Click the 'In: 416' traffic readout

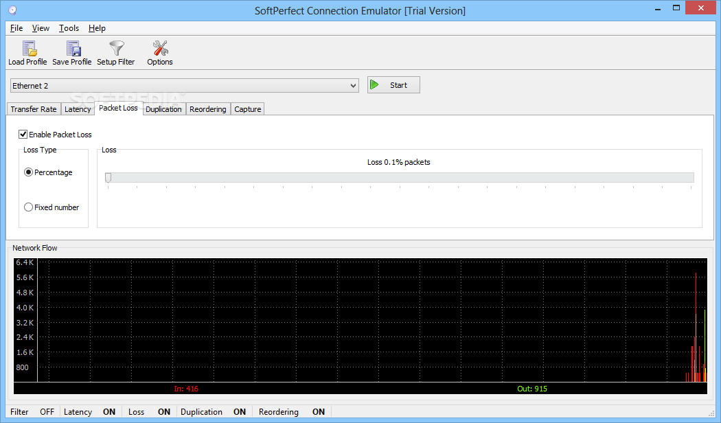click(186, 389)
